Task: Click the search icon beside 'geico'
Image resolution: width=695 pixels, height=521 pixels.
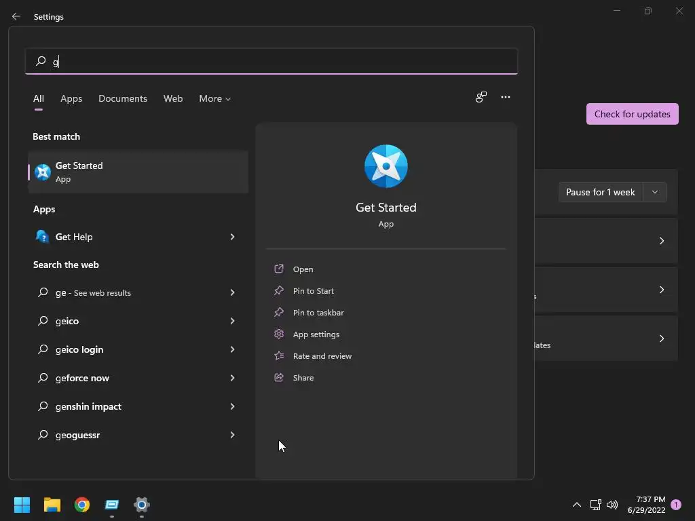Action: click(x=43, y=320)
